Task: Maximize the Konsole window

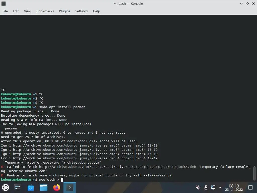Action: click(247, 4)
